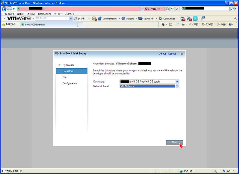This screenshot has height=174, width=239.
Task: Open the ヘルプ(H) menu
Action: click(x=70, y=14)
